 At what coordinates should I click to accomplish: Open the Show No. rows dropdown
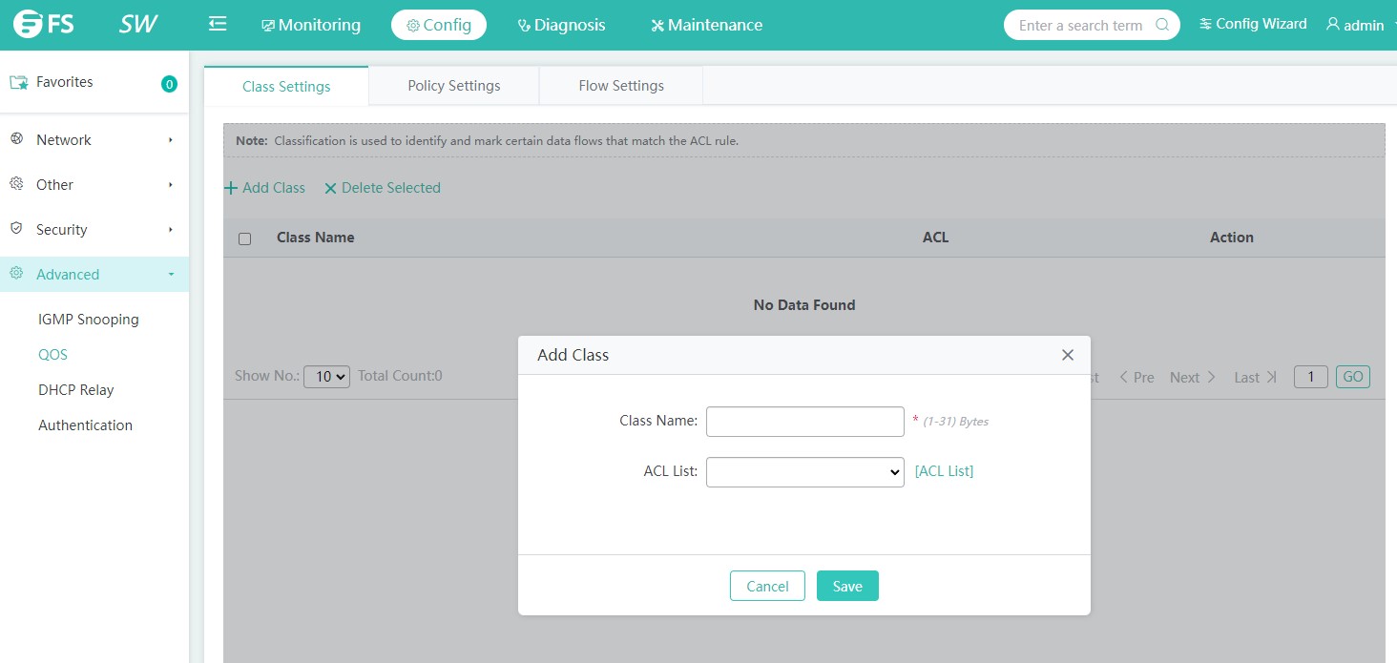[x=326, y=377]
